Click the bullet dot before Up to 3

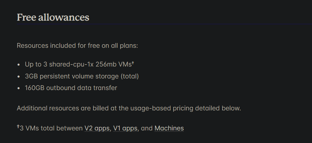[19, 65]
